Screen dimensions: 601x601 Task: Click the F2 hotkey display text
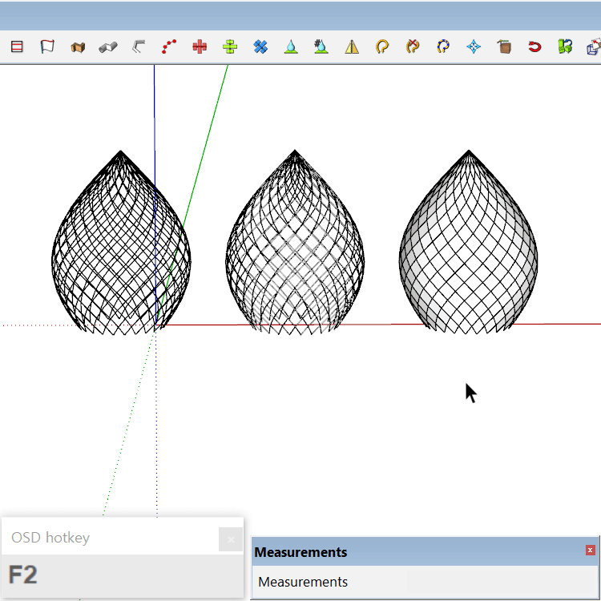click(x=23, y=575)
